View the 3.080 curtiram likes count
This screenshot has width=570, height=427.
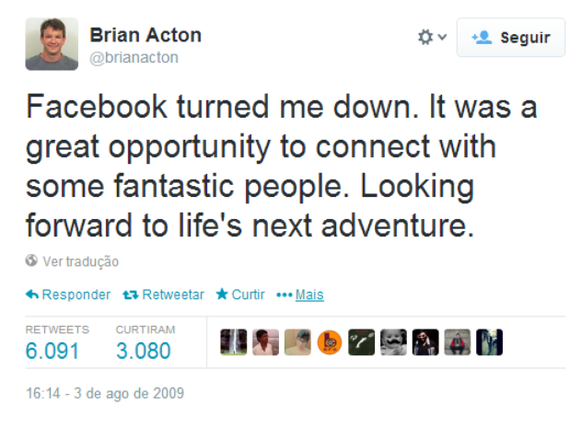pos(144,351)
